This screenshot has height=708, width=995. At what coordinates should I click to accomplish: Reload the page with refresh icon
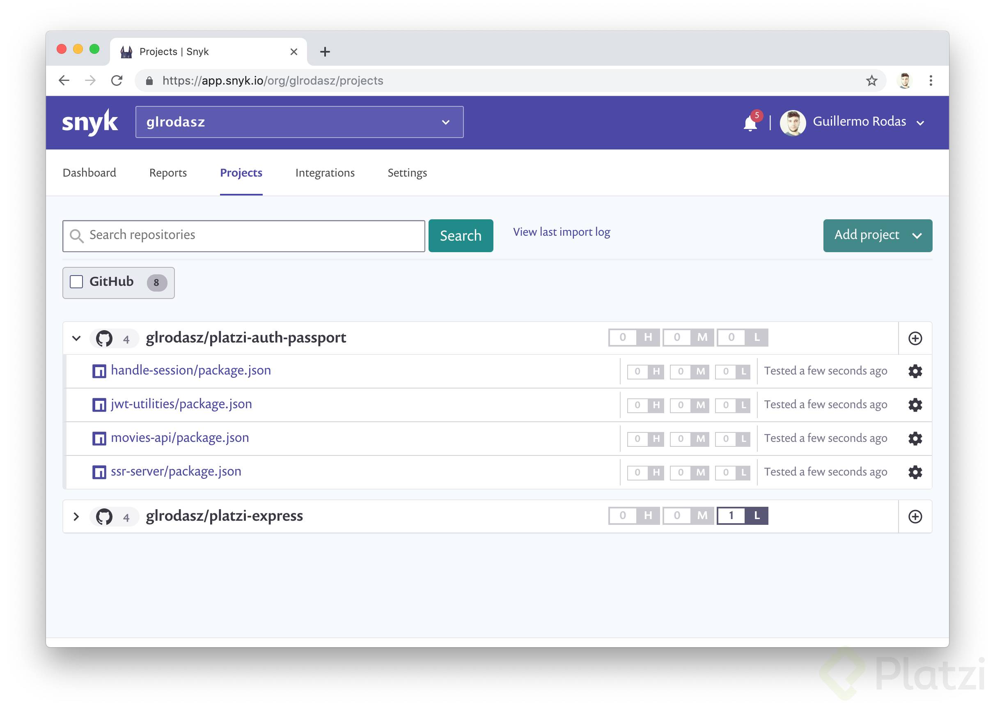click(x=117, y=80)
